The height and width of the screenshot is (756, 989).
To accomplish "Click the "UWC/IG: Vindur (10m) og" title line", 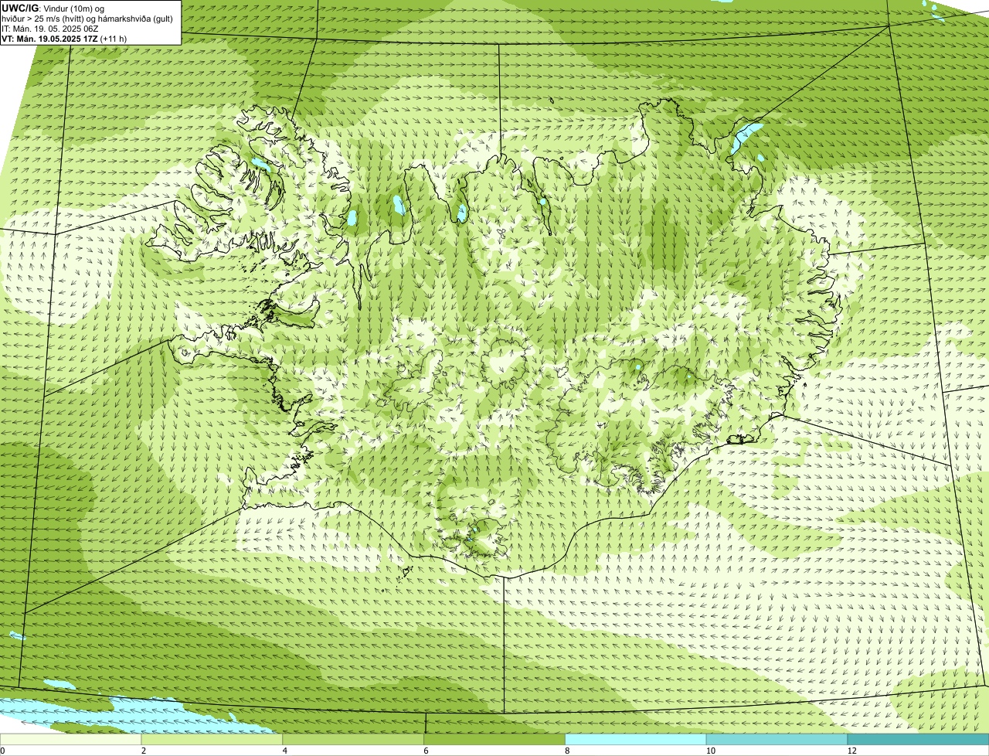I will [53, 9].
